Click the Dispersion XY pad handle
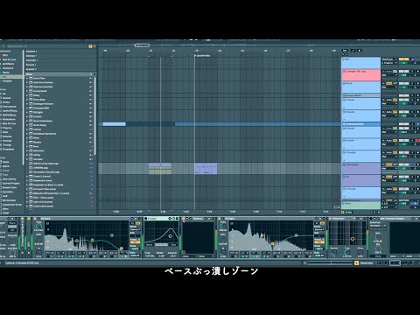 pos(353,239)
